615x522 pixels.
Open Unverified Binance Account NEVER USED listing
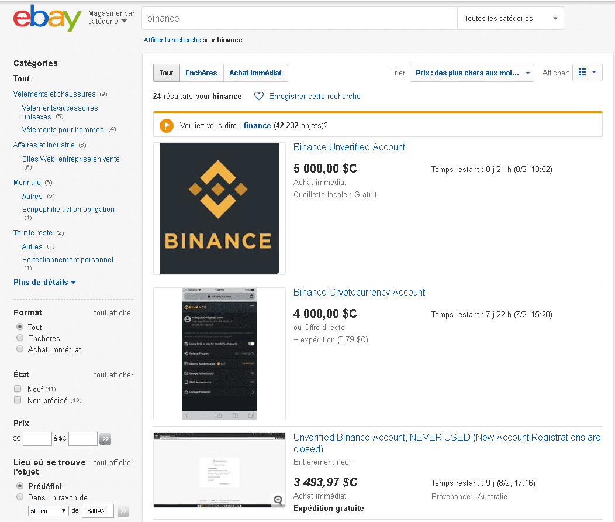coord(447,443)
